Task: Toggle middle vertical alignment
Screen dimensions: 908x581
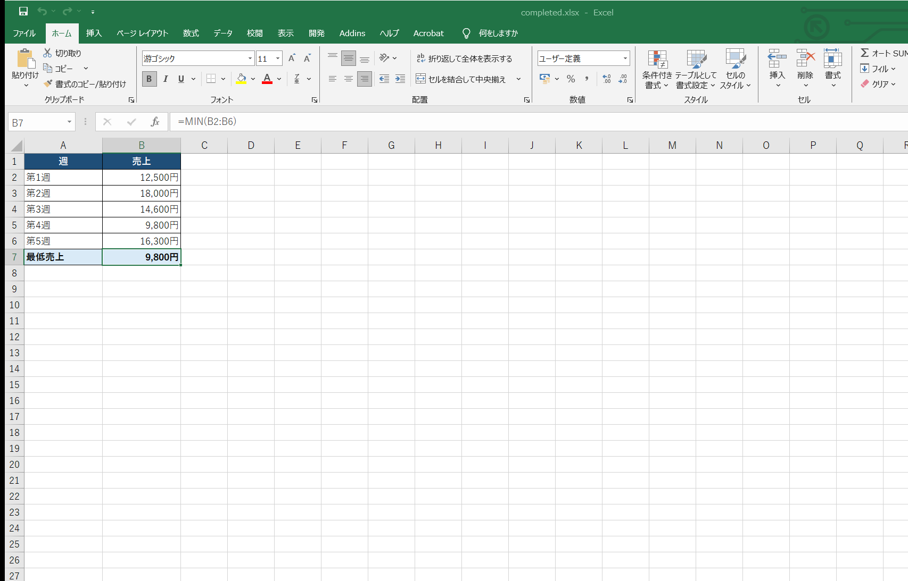Action: coord(349,57)
